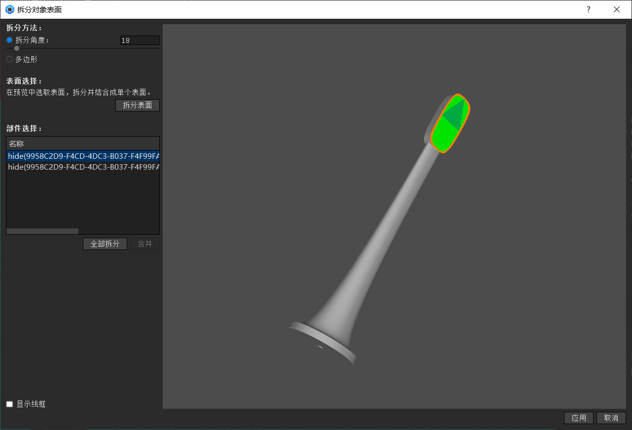Click the 应用 button
This screenshot has height=430, width=632.
578,418
